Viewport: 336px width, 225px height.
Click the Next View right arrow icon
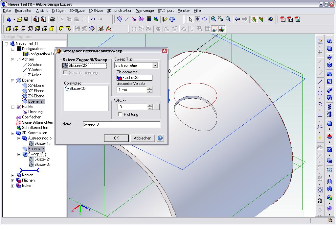click(245, 19)
